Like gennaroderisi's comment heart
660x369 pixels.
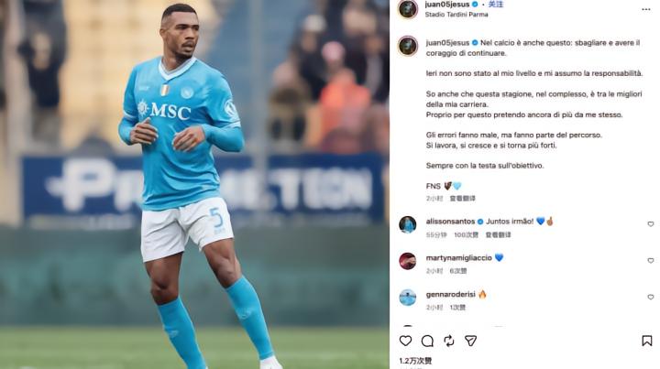coord(650,297)
